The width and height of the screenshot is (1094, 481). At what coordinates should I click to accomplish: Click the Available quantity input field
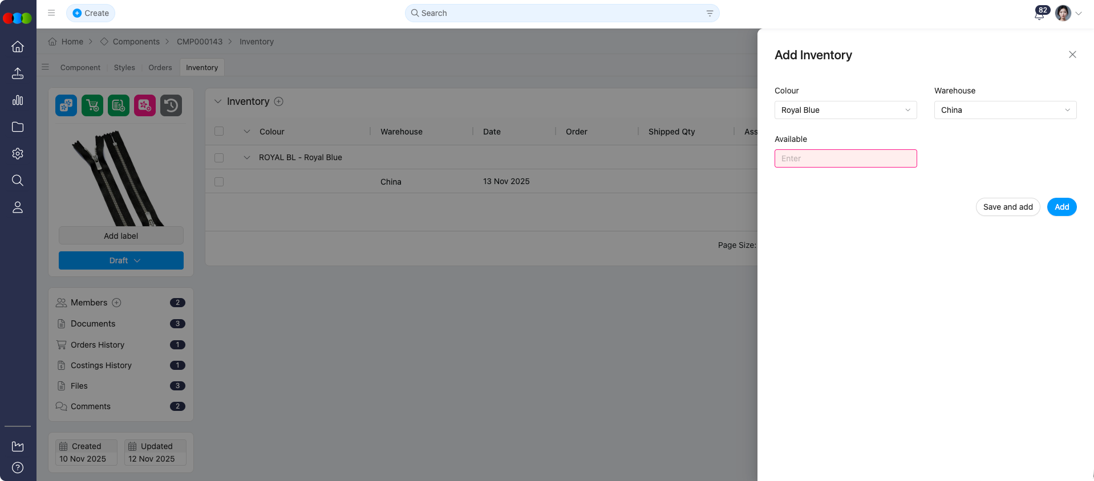point(845,158)
